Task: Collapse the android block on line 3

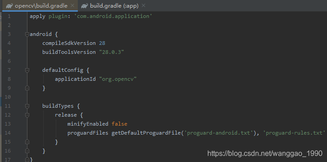Action: point(27,34)
